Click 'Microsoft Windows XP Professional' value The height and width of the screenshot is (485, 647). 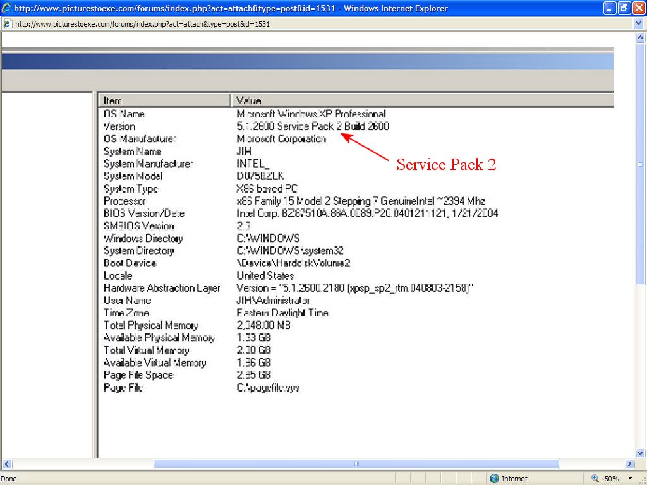pos(311,114)
